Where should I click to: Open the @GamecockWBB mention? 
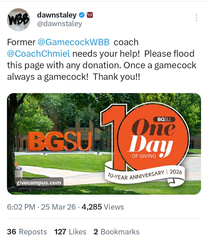tap(73, 42)
